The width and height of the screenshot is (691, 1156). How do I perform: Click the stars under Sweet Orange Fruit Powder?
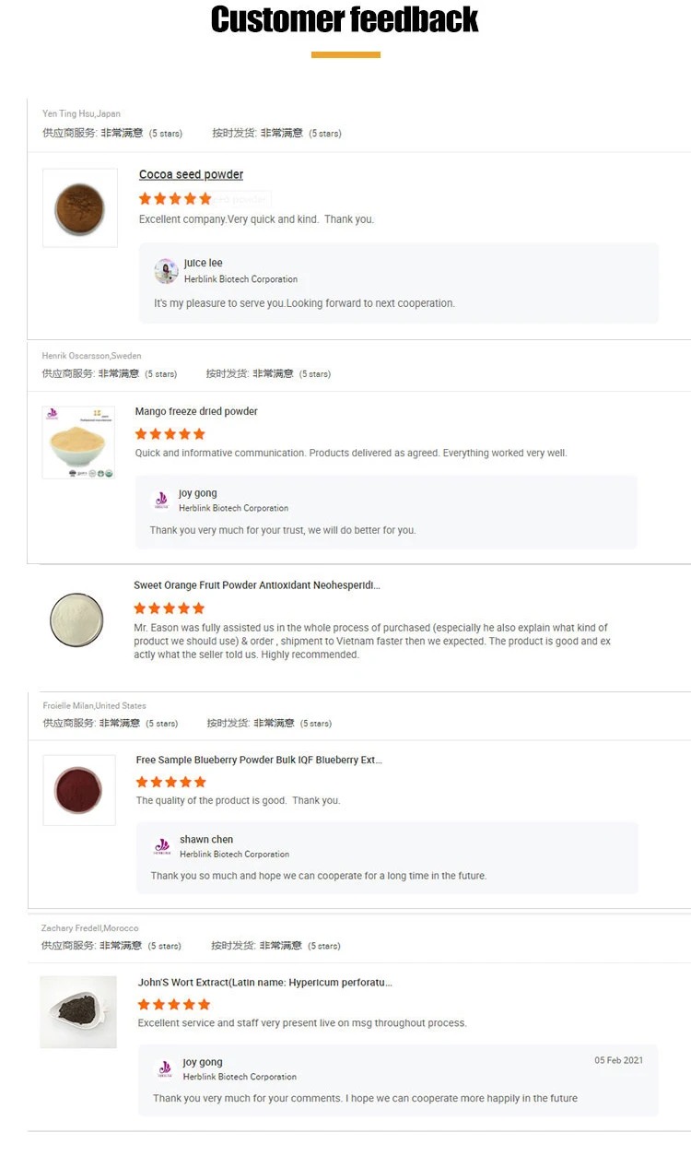click(x=170, y=608)
